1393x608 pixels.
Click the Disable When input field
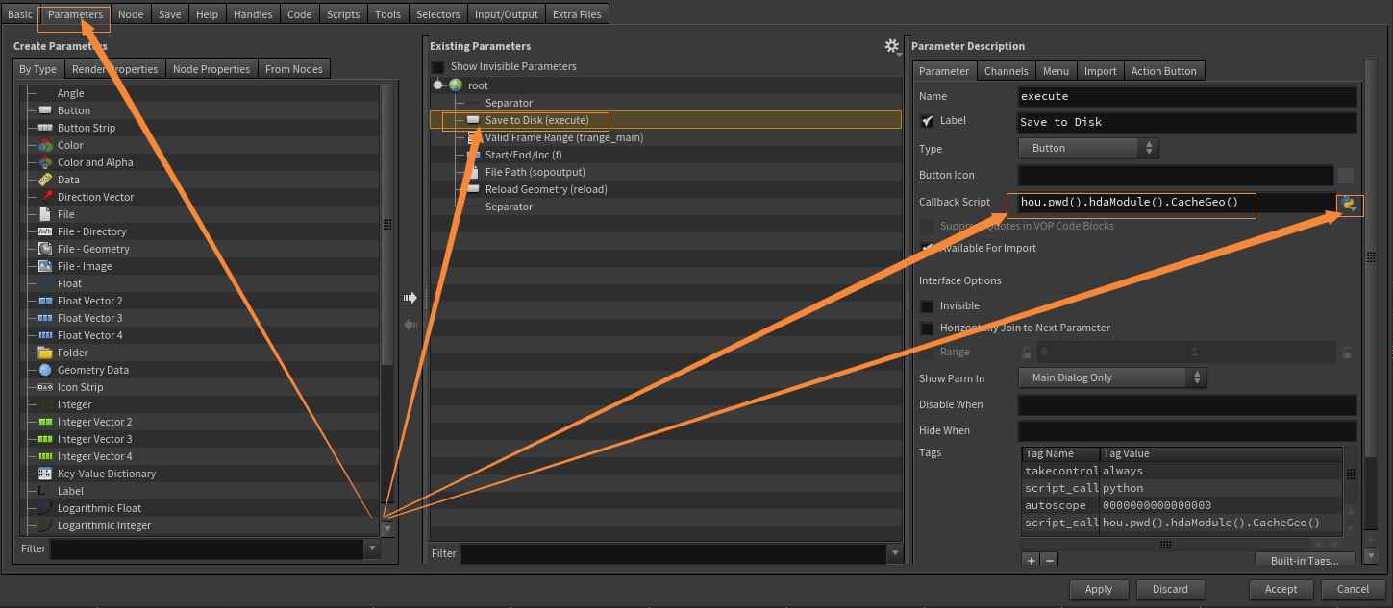[x=1187, y=404]
